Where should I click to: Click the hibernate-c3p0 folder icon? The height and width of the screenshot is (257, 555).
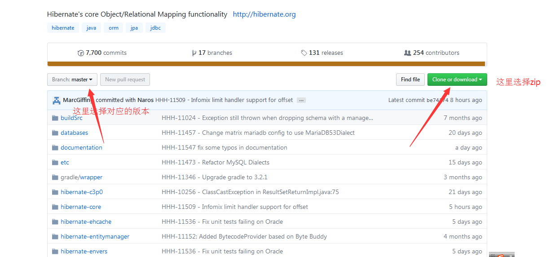point(55,192)
